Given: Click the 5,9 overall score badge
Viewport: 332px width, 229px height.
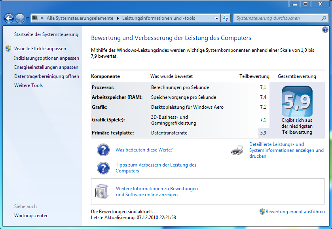Looking at the screenshot, I should pyautogui.click(x=297, y=101).
